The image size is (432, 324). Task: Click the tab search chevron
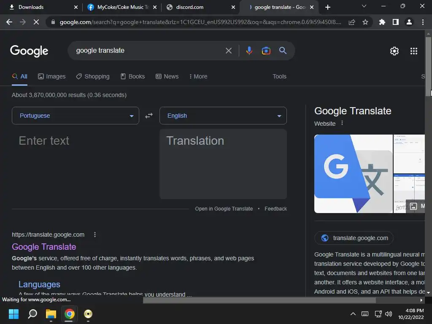tap(364, 6)
